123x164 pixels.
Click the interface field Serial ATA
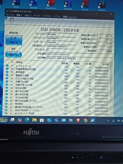tap(61, 42)
